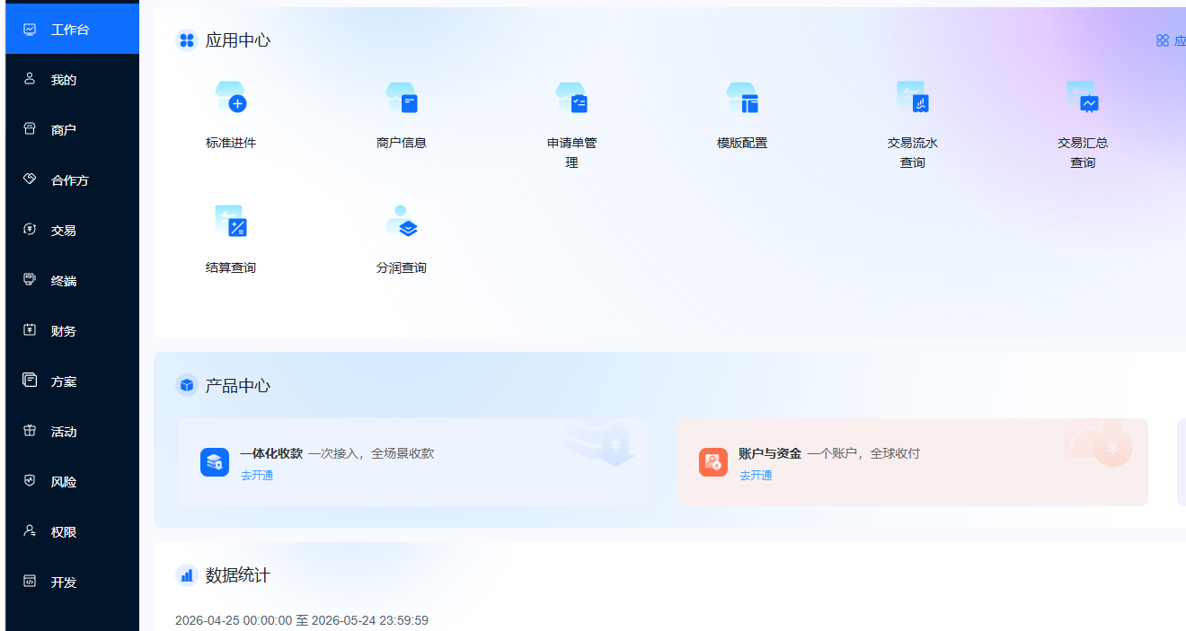
Task: Open 活动 in the sidebar
Action: pos(72,431)
